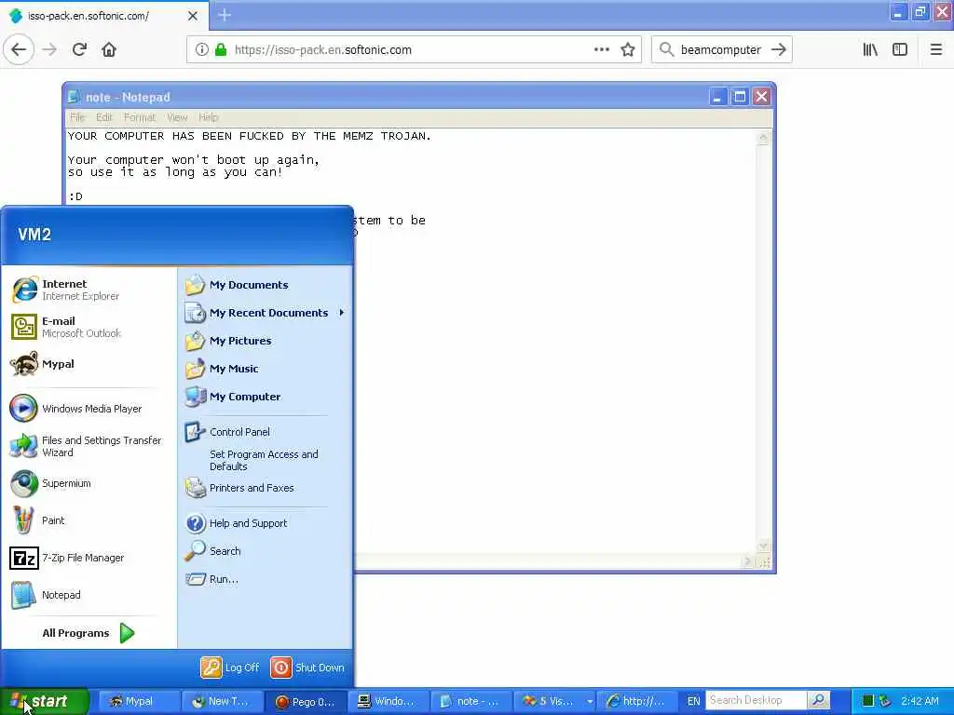Screen dimensions: 954x715
Task: Click the beamcomputer search box
Action: click(x=721, y=50)
